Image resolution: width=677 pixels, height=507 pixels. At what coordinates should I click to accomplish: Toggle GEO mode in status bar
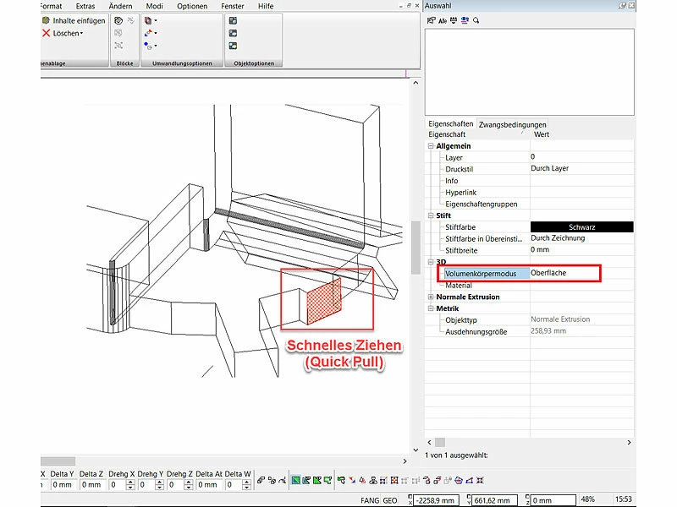[390, 500]
